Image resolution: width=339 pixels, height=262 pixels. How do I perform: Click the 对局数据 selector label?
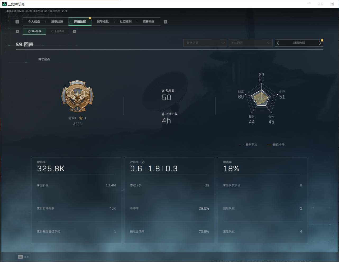pos(299,43)
